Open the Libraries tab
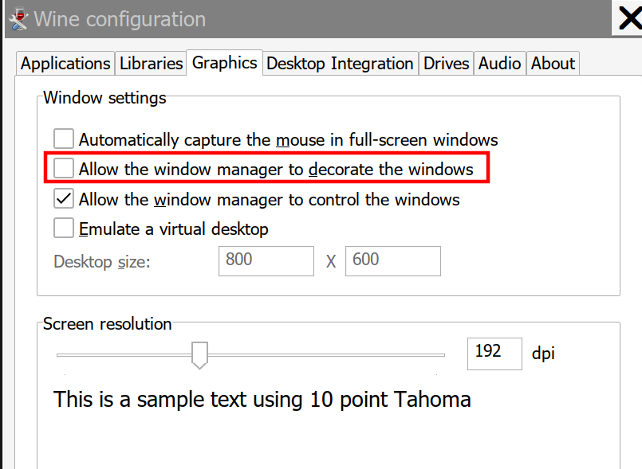The image size is (642, 469). pyautogui.click(x=151, y=64)
